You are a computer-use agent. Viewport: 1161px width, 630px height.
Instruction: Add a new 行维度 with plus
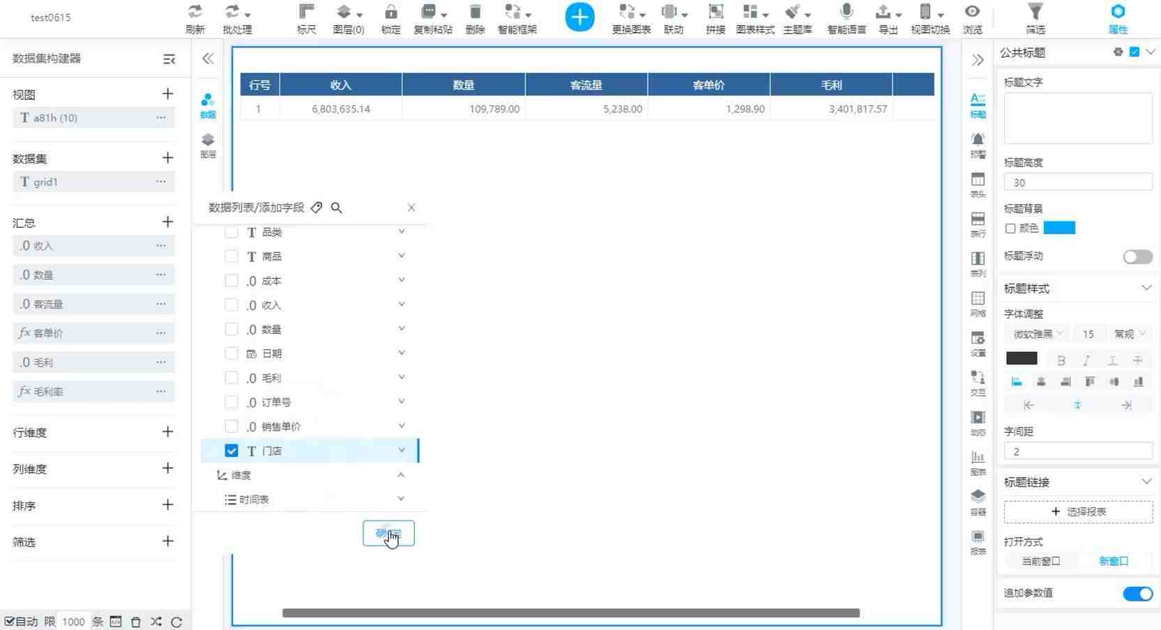(x=167, y=432)
